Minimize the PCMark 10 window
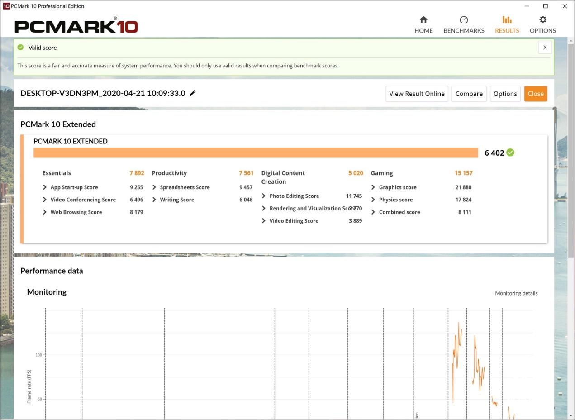Viewport: 575px width, 420px height. click(527, 6)
